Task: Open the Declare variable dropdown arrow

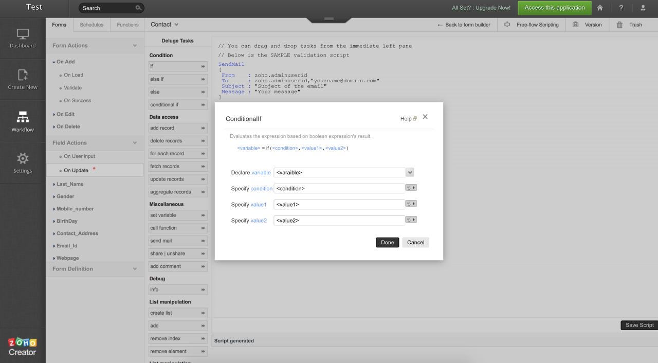Action: click(410, 172)
